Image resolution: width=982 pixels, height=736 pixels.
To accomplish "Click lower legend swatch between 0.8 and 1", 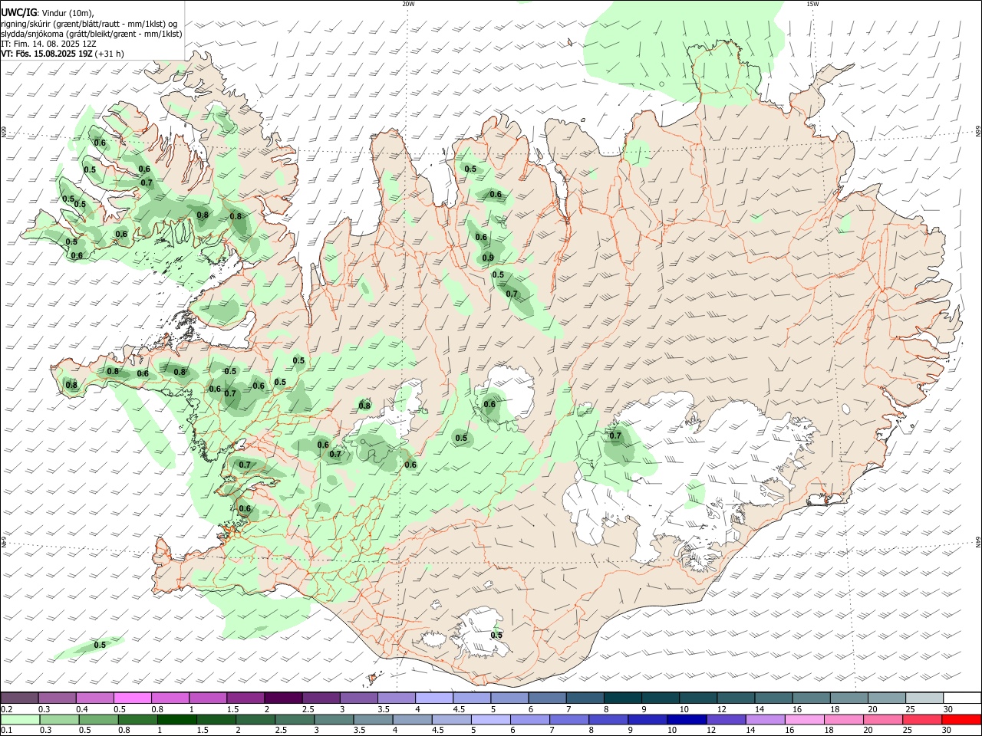I will [137, 720].
